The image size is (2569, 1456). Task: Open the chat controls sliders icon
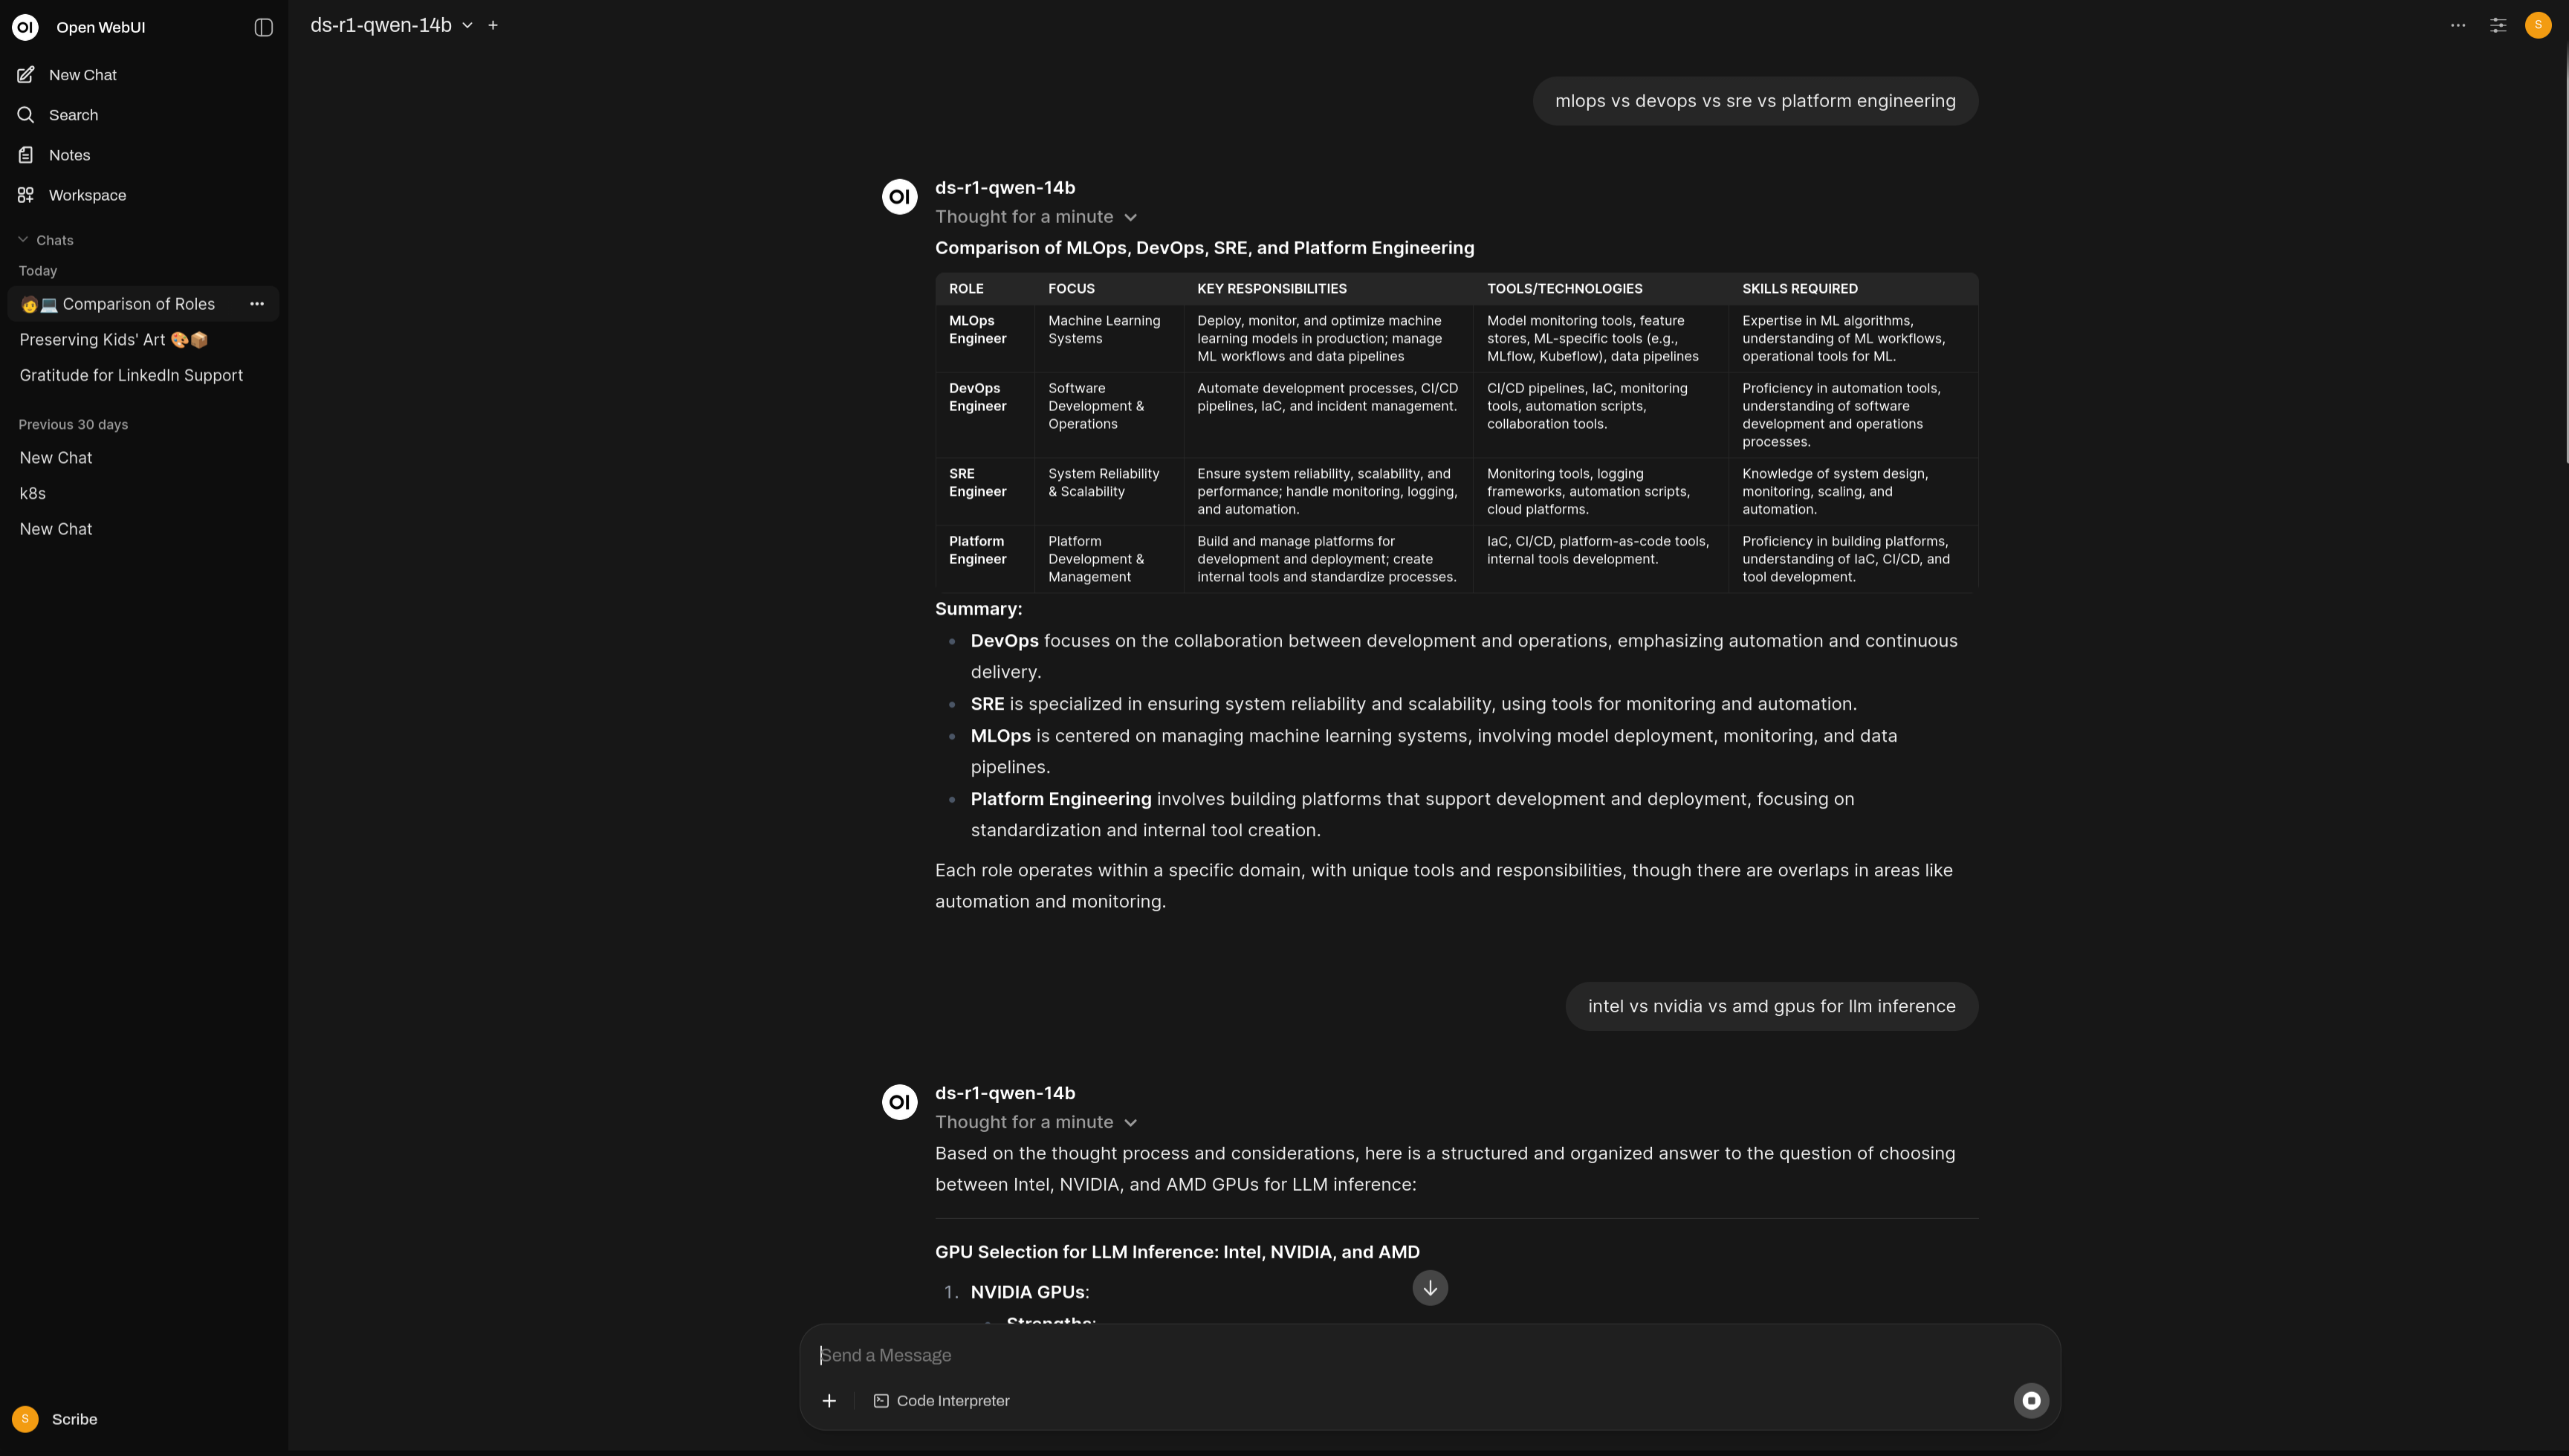pyautogui.click(x=2498, y=25)
